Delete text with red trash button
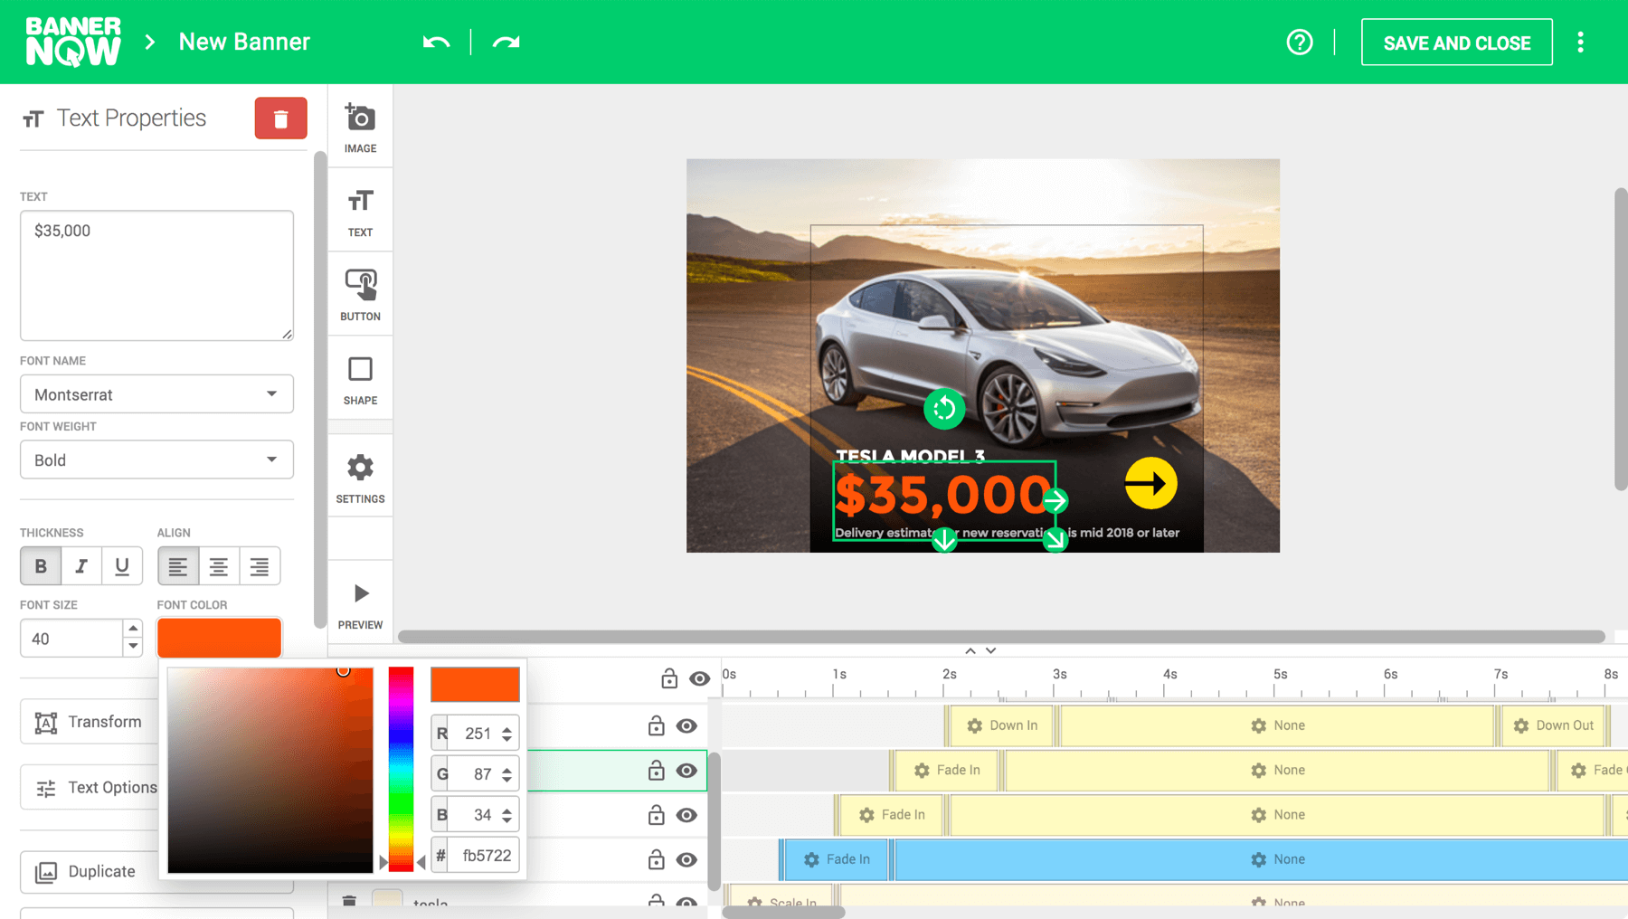The image size is (1628, 919). pos(280,118)
